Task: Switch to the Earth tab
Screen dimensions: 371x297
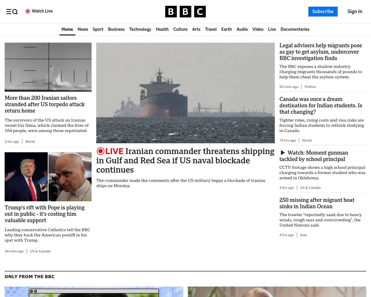Action: coord(226,29)
